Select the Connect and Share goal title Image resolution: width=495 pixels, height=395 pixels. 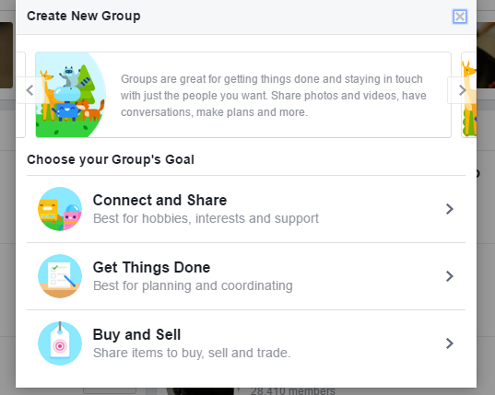point(159,200)
